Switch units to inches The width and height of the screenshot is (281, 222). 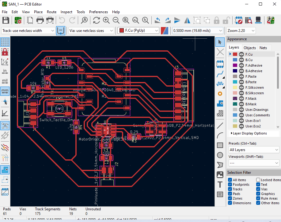tap(5, 72)
